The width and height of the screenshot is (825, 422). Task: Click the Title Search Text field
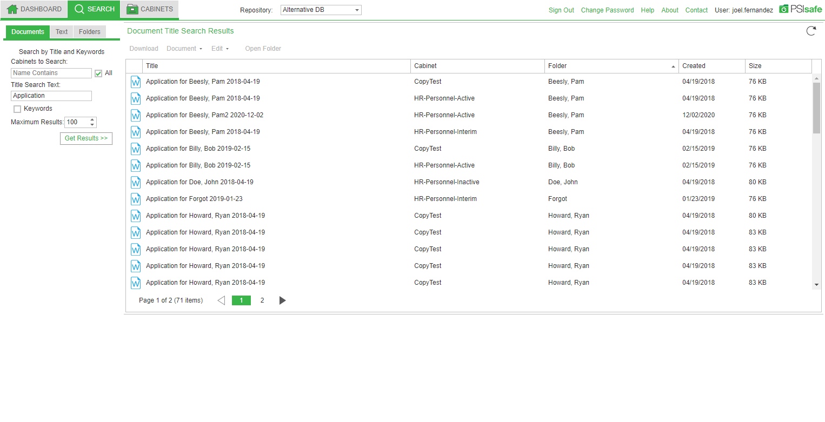pyautogui.click(x=51, y=96)
